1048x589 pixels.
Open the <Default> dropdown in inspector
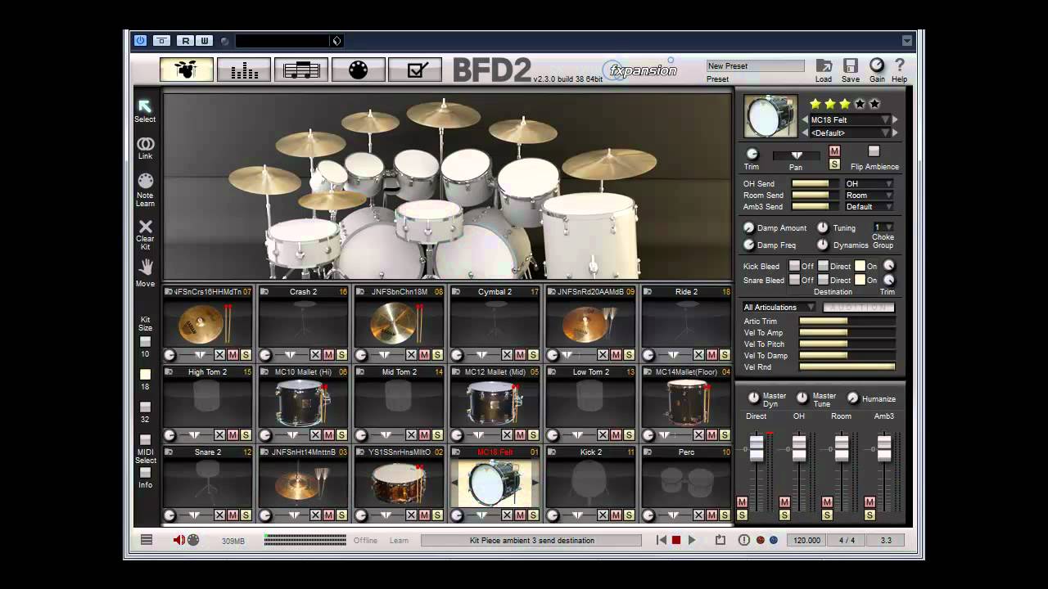850,133
